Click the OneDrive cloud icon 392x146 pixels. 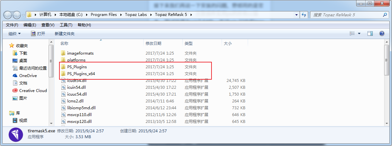tap(15, 75)
